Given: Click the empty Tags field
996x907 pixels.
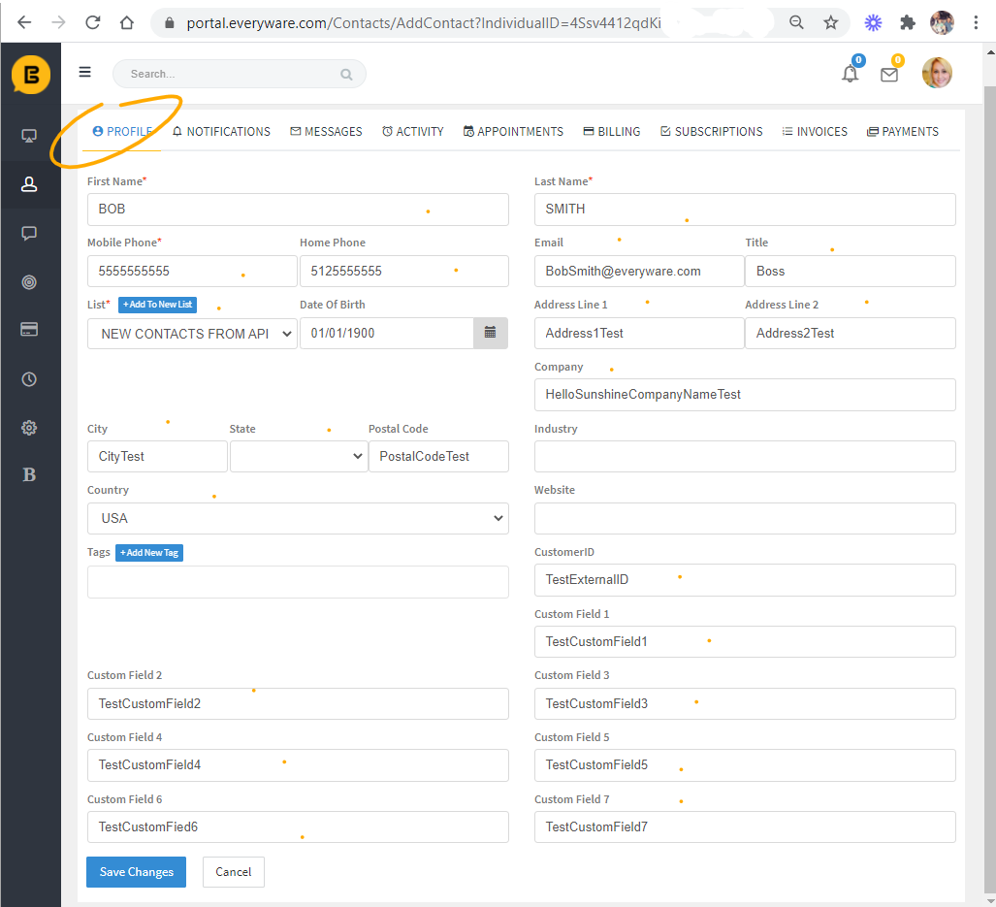Looking at the screenshot, I should pos(298,582).
